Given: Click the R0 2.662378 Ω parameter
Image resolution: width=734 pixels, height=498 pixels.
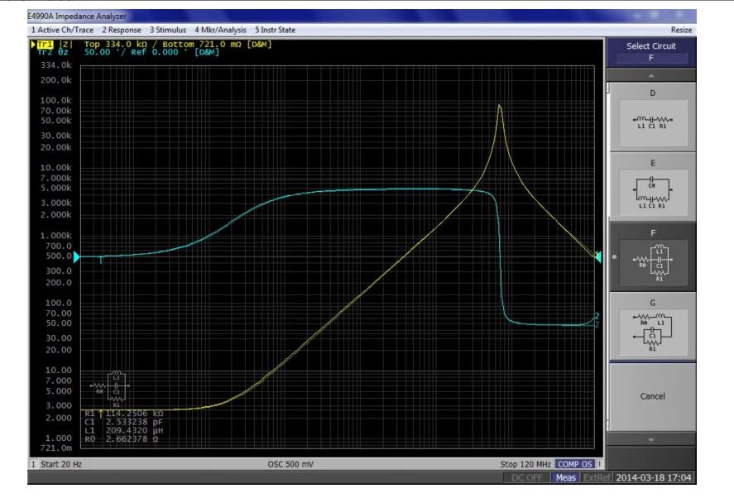Looking at the screenshot, I should 122,439.
